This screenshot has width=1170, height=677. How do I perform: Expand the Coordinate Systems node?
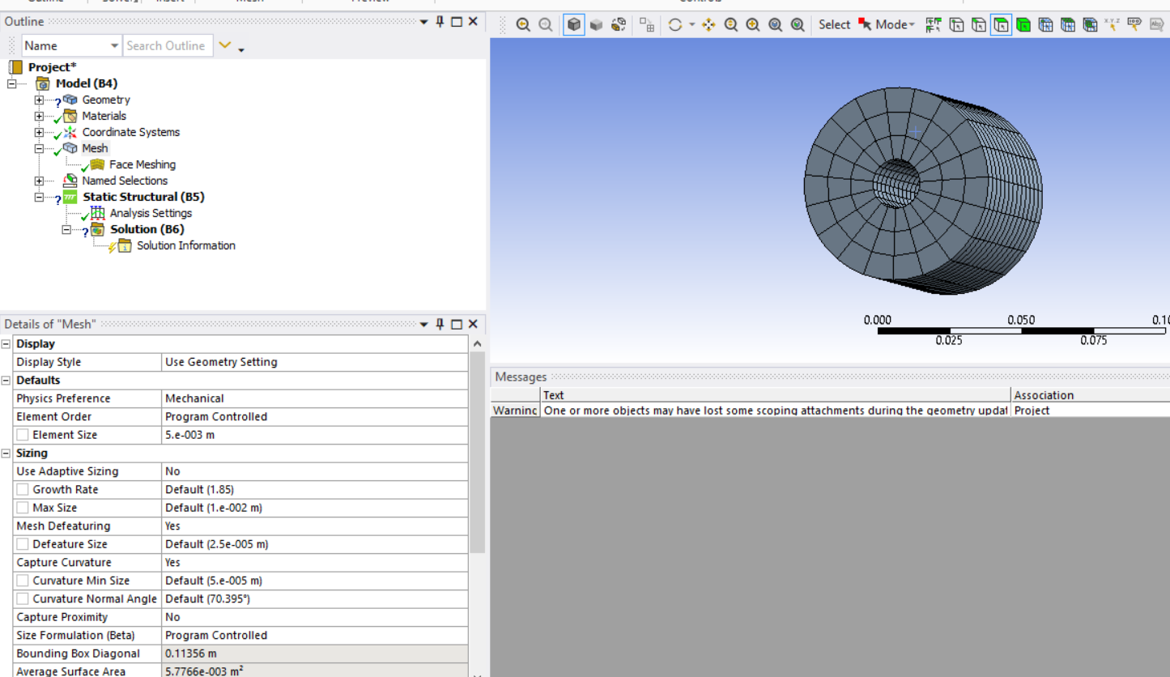[x=39, y=132]
